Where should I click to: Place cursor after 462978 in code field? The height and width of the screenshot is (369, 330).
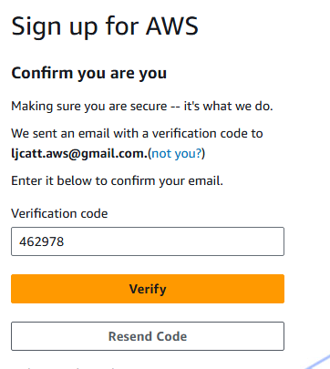click(65, 241)
